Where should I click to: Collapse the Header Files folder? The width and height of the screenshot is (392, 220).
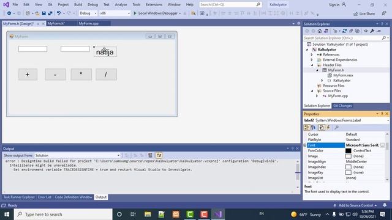click(x=312, y=65)
